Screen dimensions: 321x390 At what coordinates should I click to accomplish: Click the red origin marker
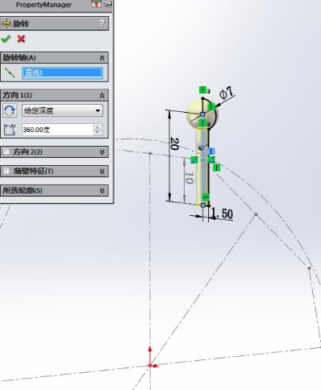tap(150, 365)
